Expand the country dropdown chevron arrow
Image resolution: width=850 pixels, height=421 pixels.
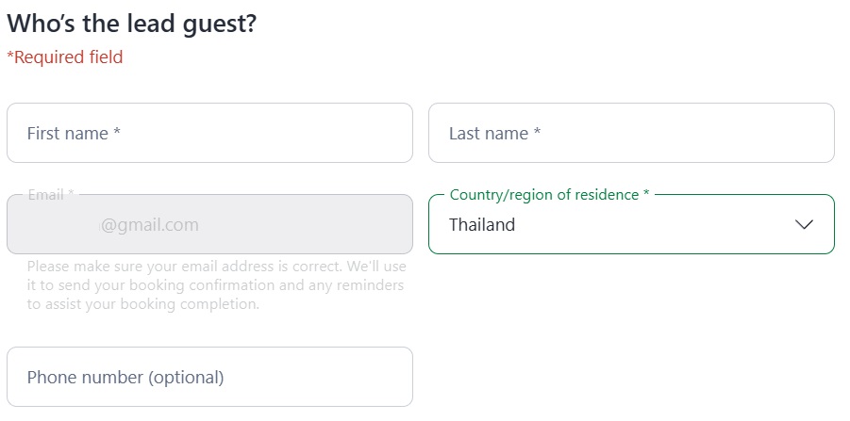coord(804,224)
